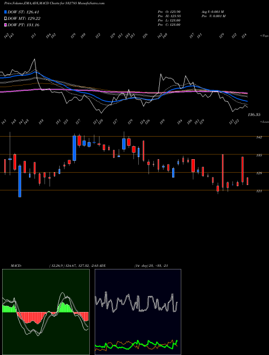Viewport: 269px width, 355px height.
Task: Click the MACD (12,26,9) parameters text
Action: pyautogui.click(x=75, y=265)
